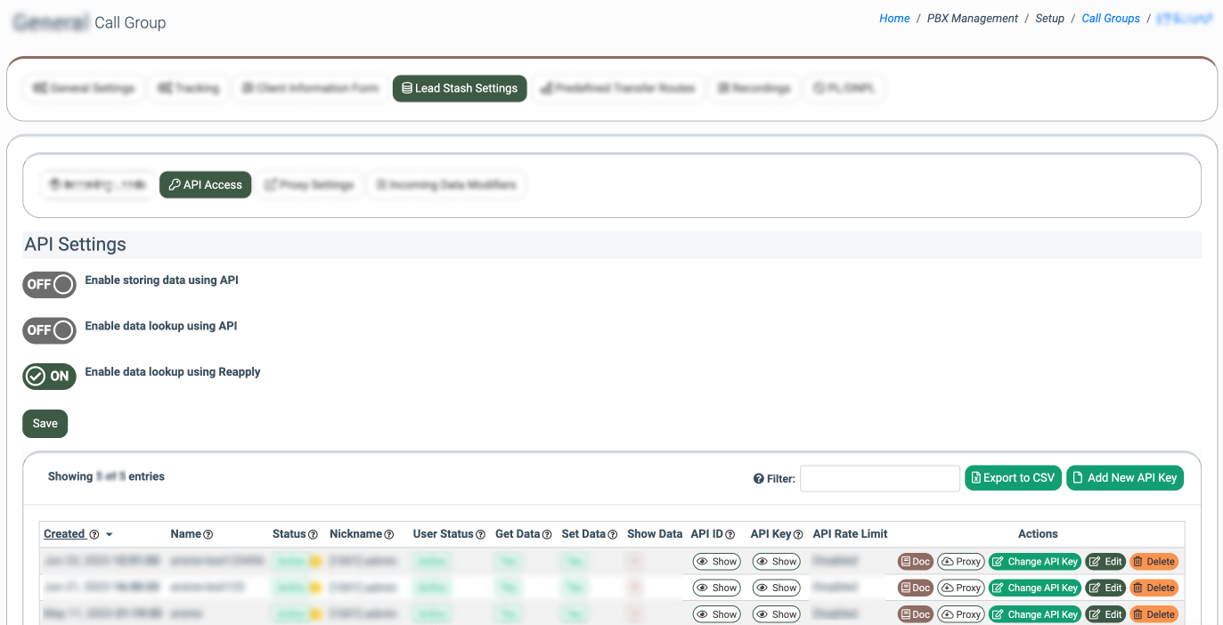Show API Key in the second row
Screen dimensions: 1223x625
(x=776, y=588)
